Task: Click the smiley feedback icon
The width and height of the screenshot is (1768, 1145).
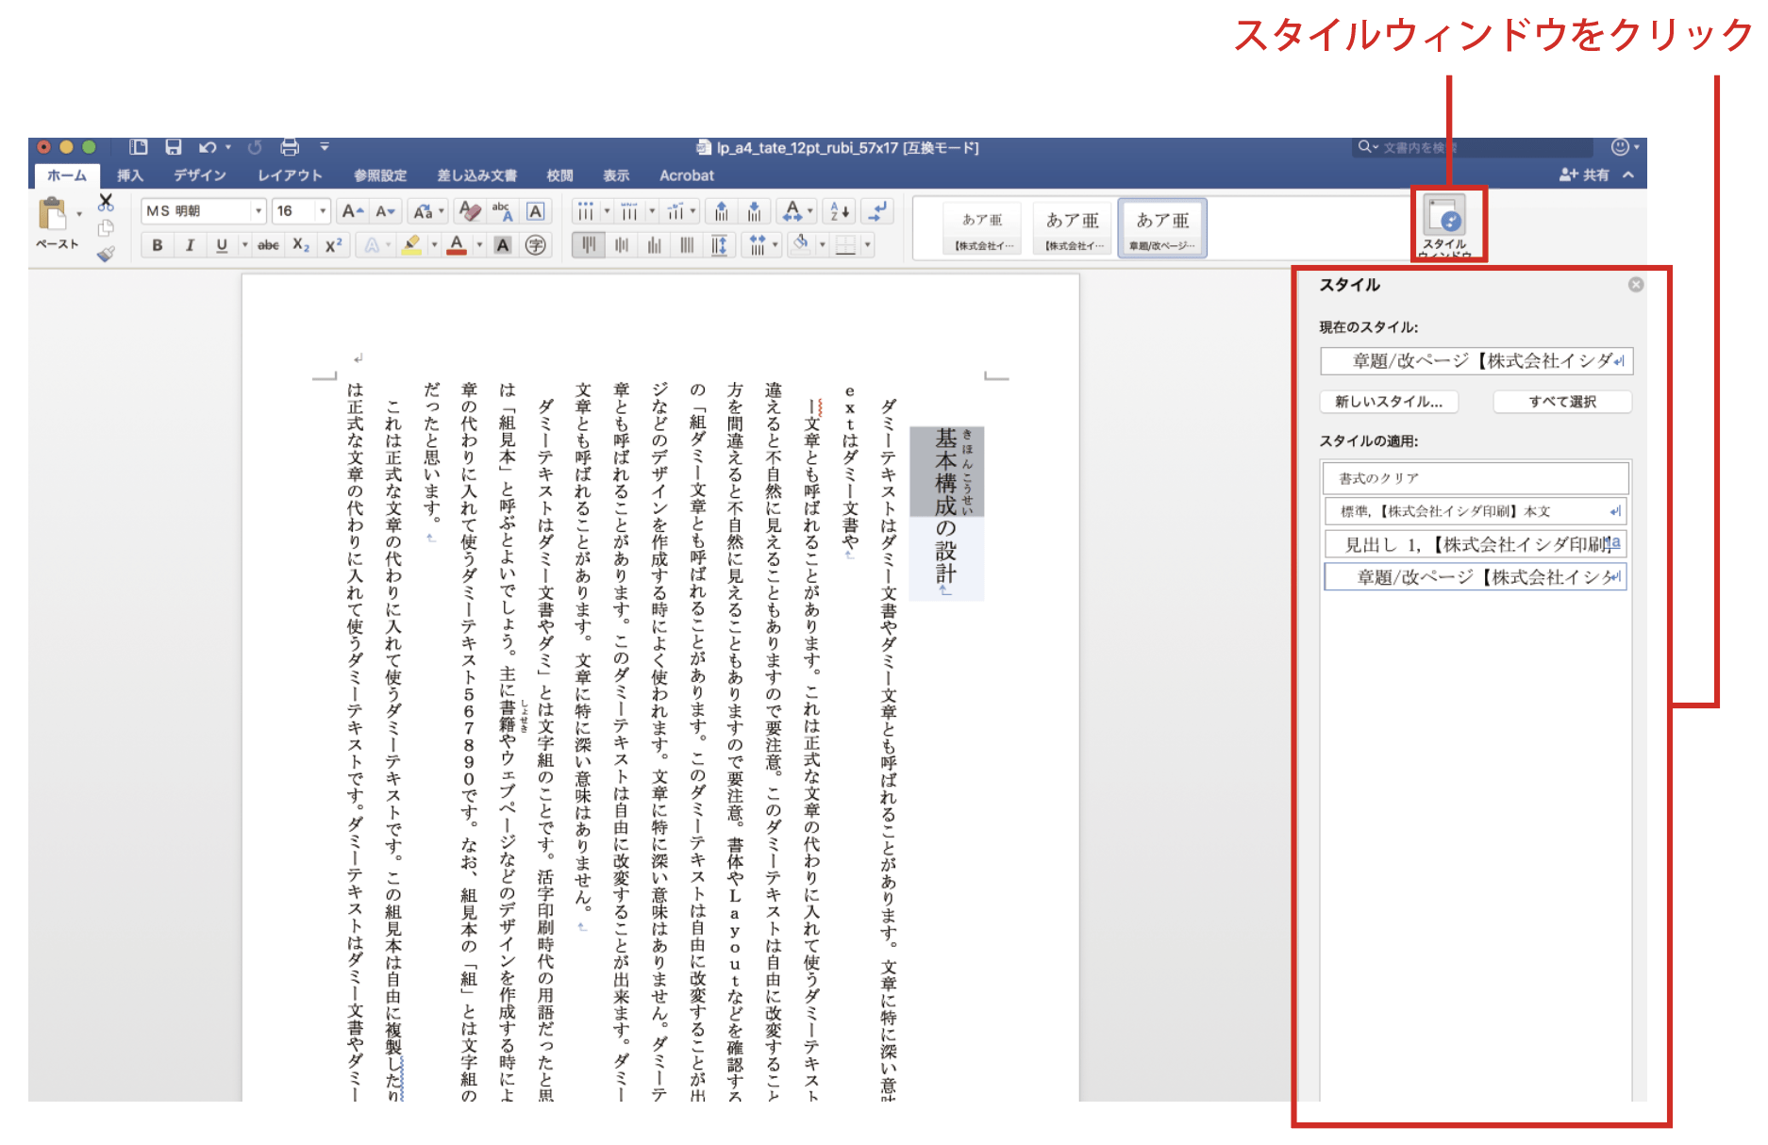Action: (1620, 147)
